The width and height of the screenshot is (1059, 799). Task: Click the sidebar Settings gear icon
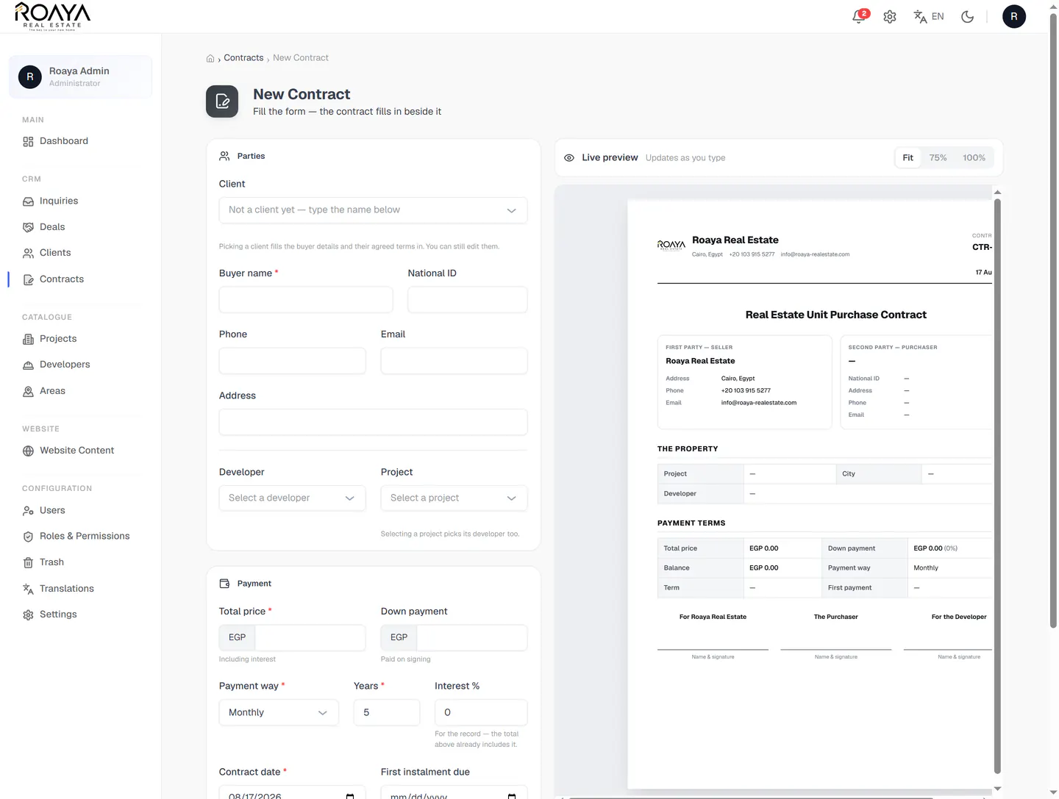coord(28,615)
